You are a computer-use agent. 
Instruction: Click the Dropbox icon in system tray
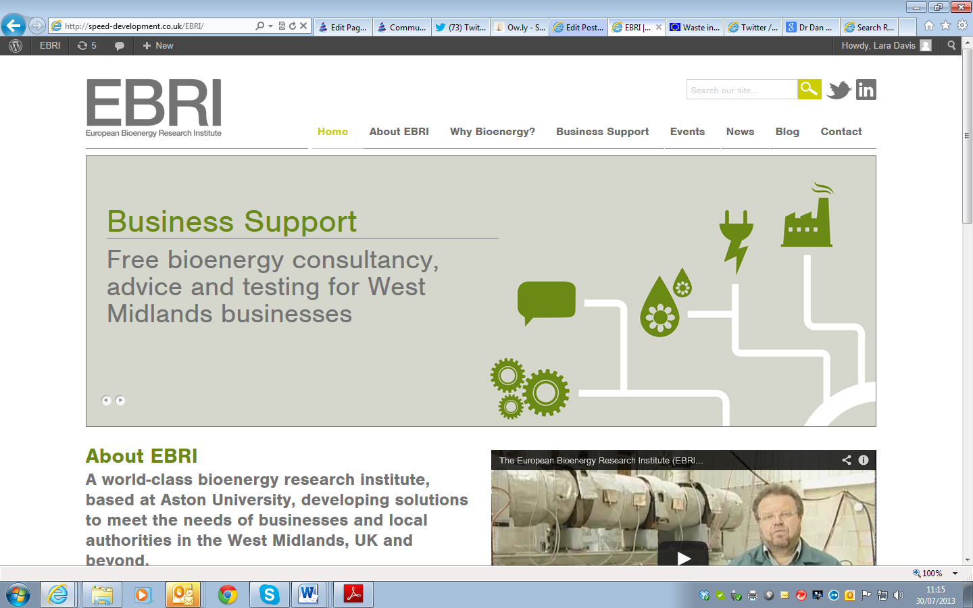pyautogui.click(x=704, y=595)
